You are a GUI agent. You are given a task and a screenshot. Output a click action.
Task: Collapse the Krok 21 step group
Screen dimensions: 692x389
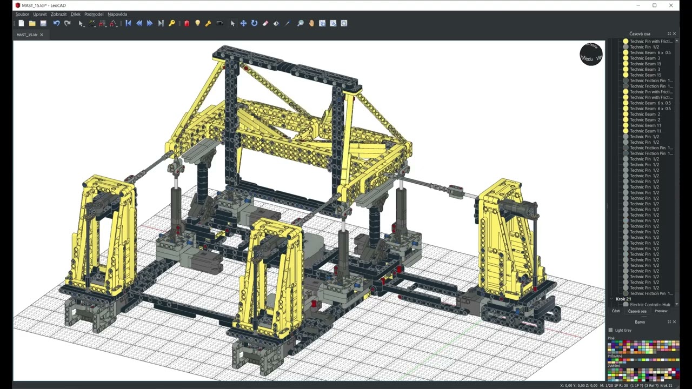(611, 299)
